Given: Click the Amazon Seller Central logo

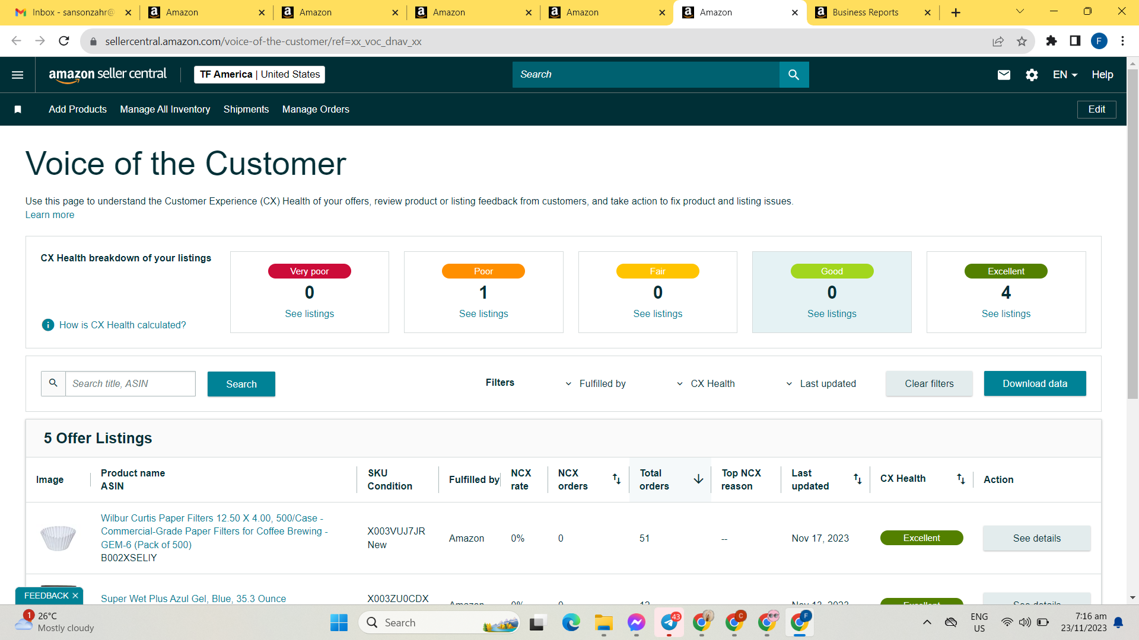Looking at the screenshot, I should pyautogui.click(x=107, y=75).
